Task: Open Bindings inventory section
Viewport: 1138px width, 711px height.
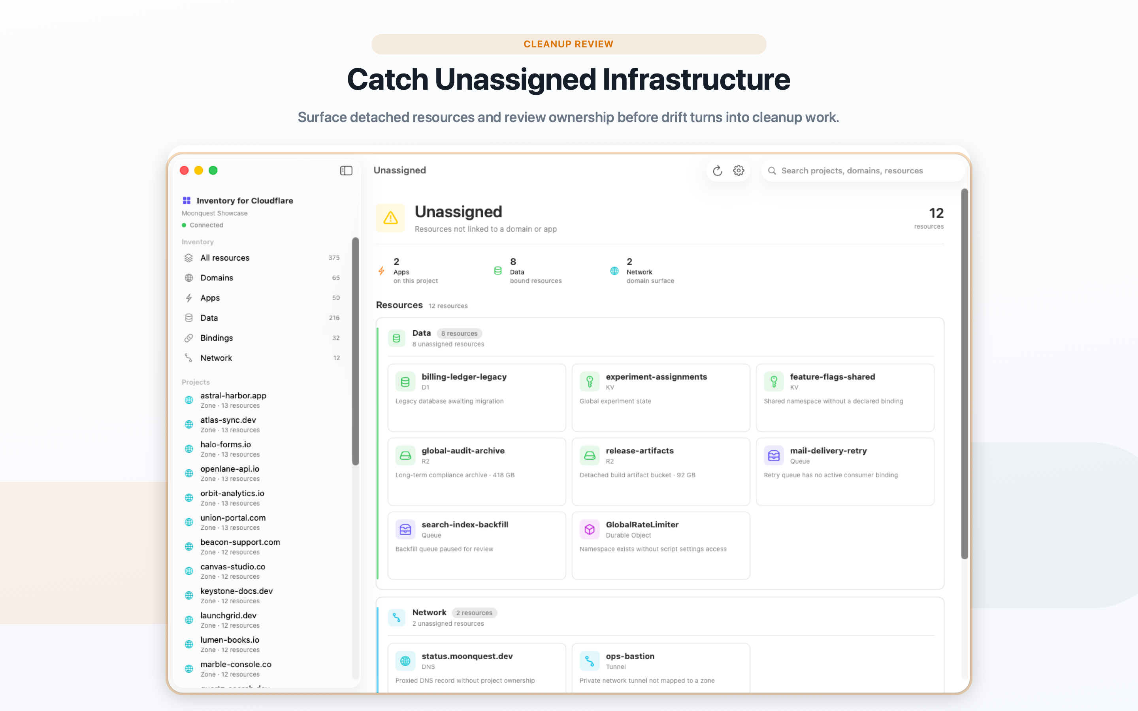Action: [262, 338]
